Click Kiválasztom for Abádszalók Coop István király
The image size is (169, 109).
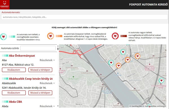14,93
